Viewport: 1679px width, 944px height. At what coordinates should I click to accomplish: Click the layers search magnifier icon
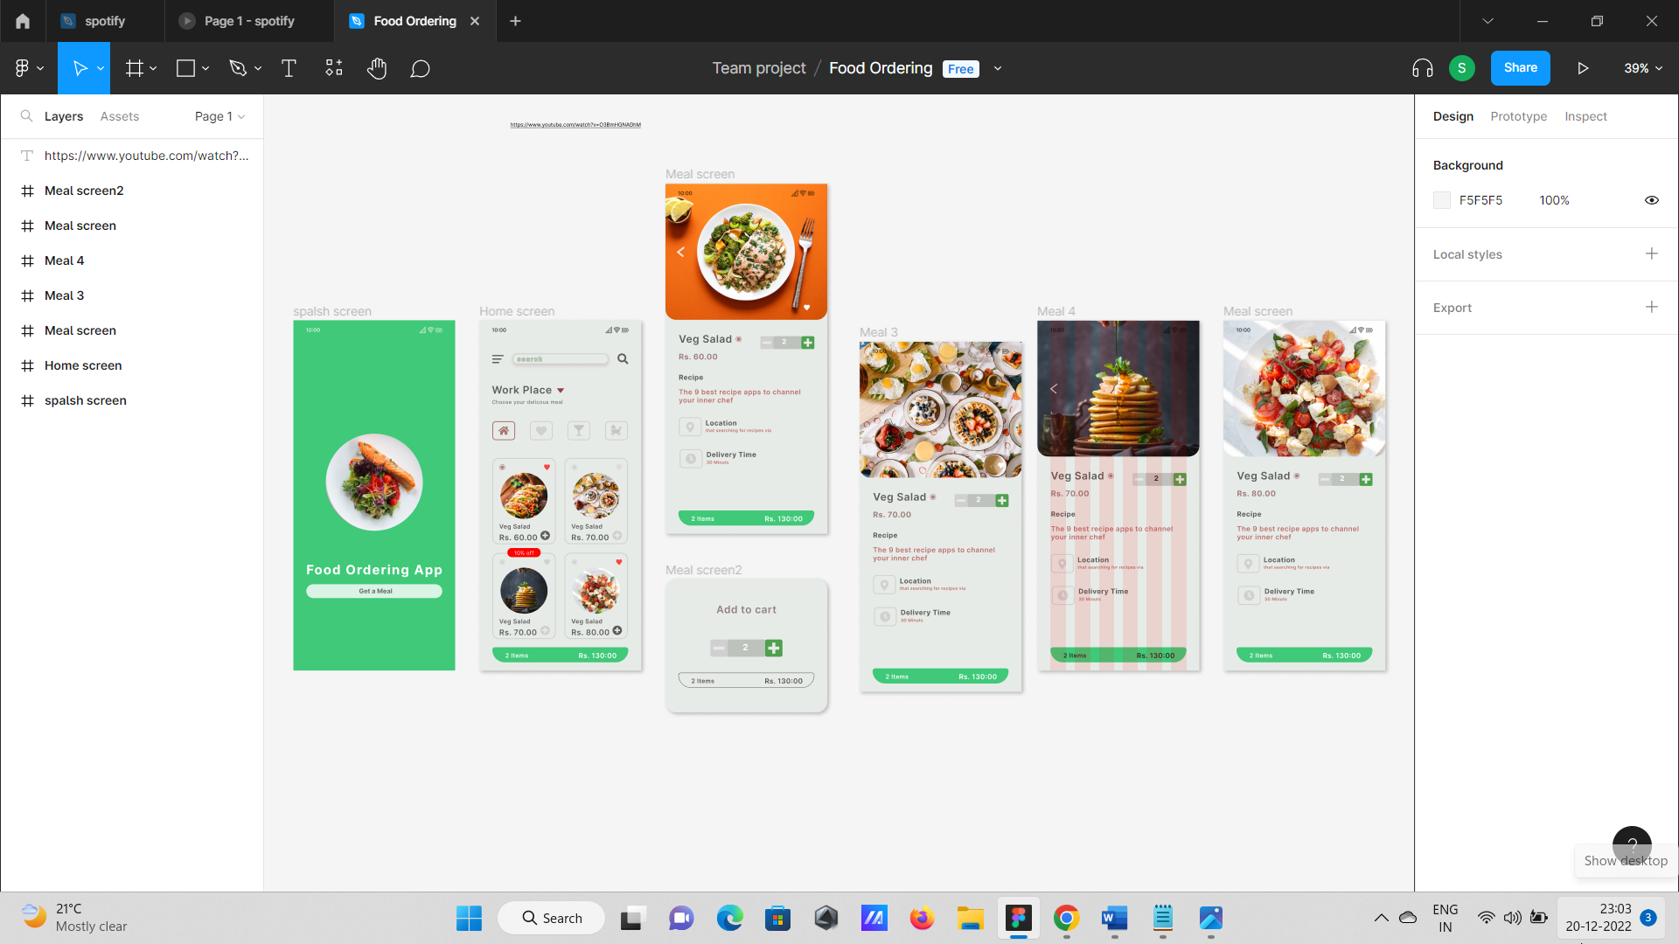(26, 116)
